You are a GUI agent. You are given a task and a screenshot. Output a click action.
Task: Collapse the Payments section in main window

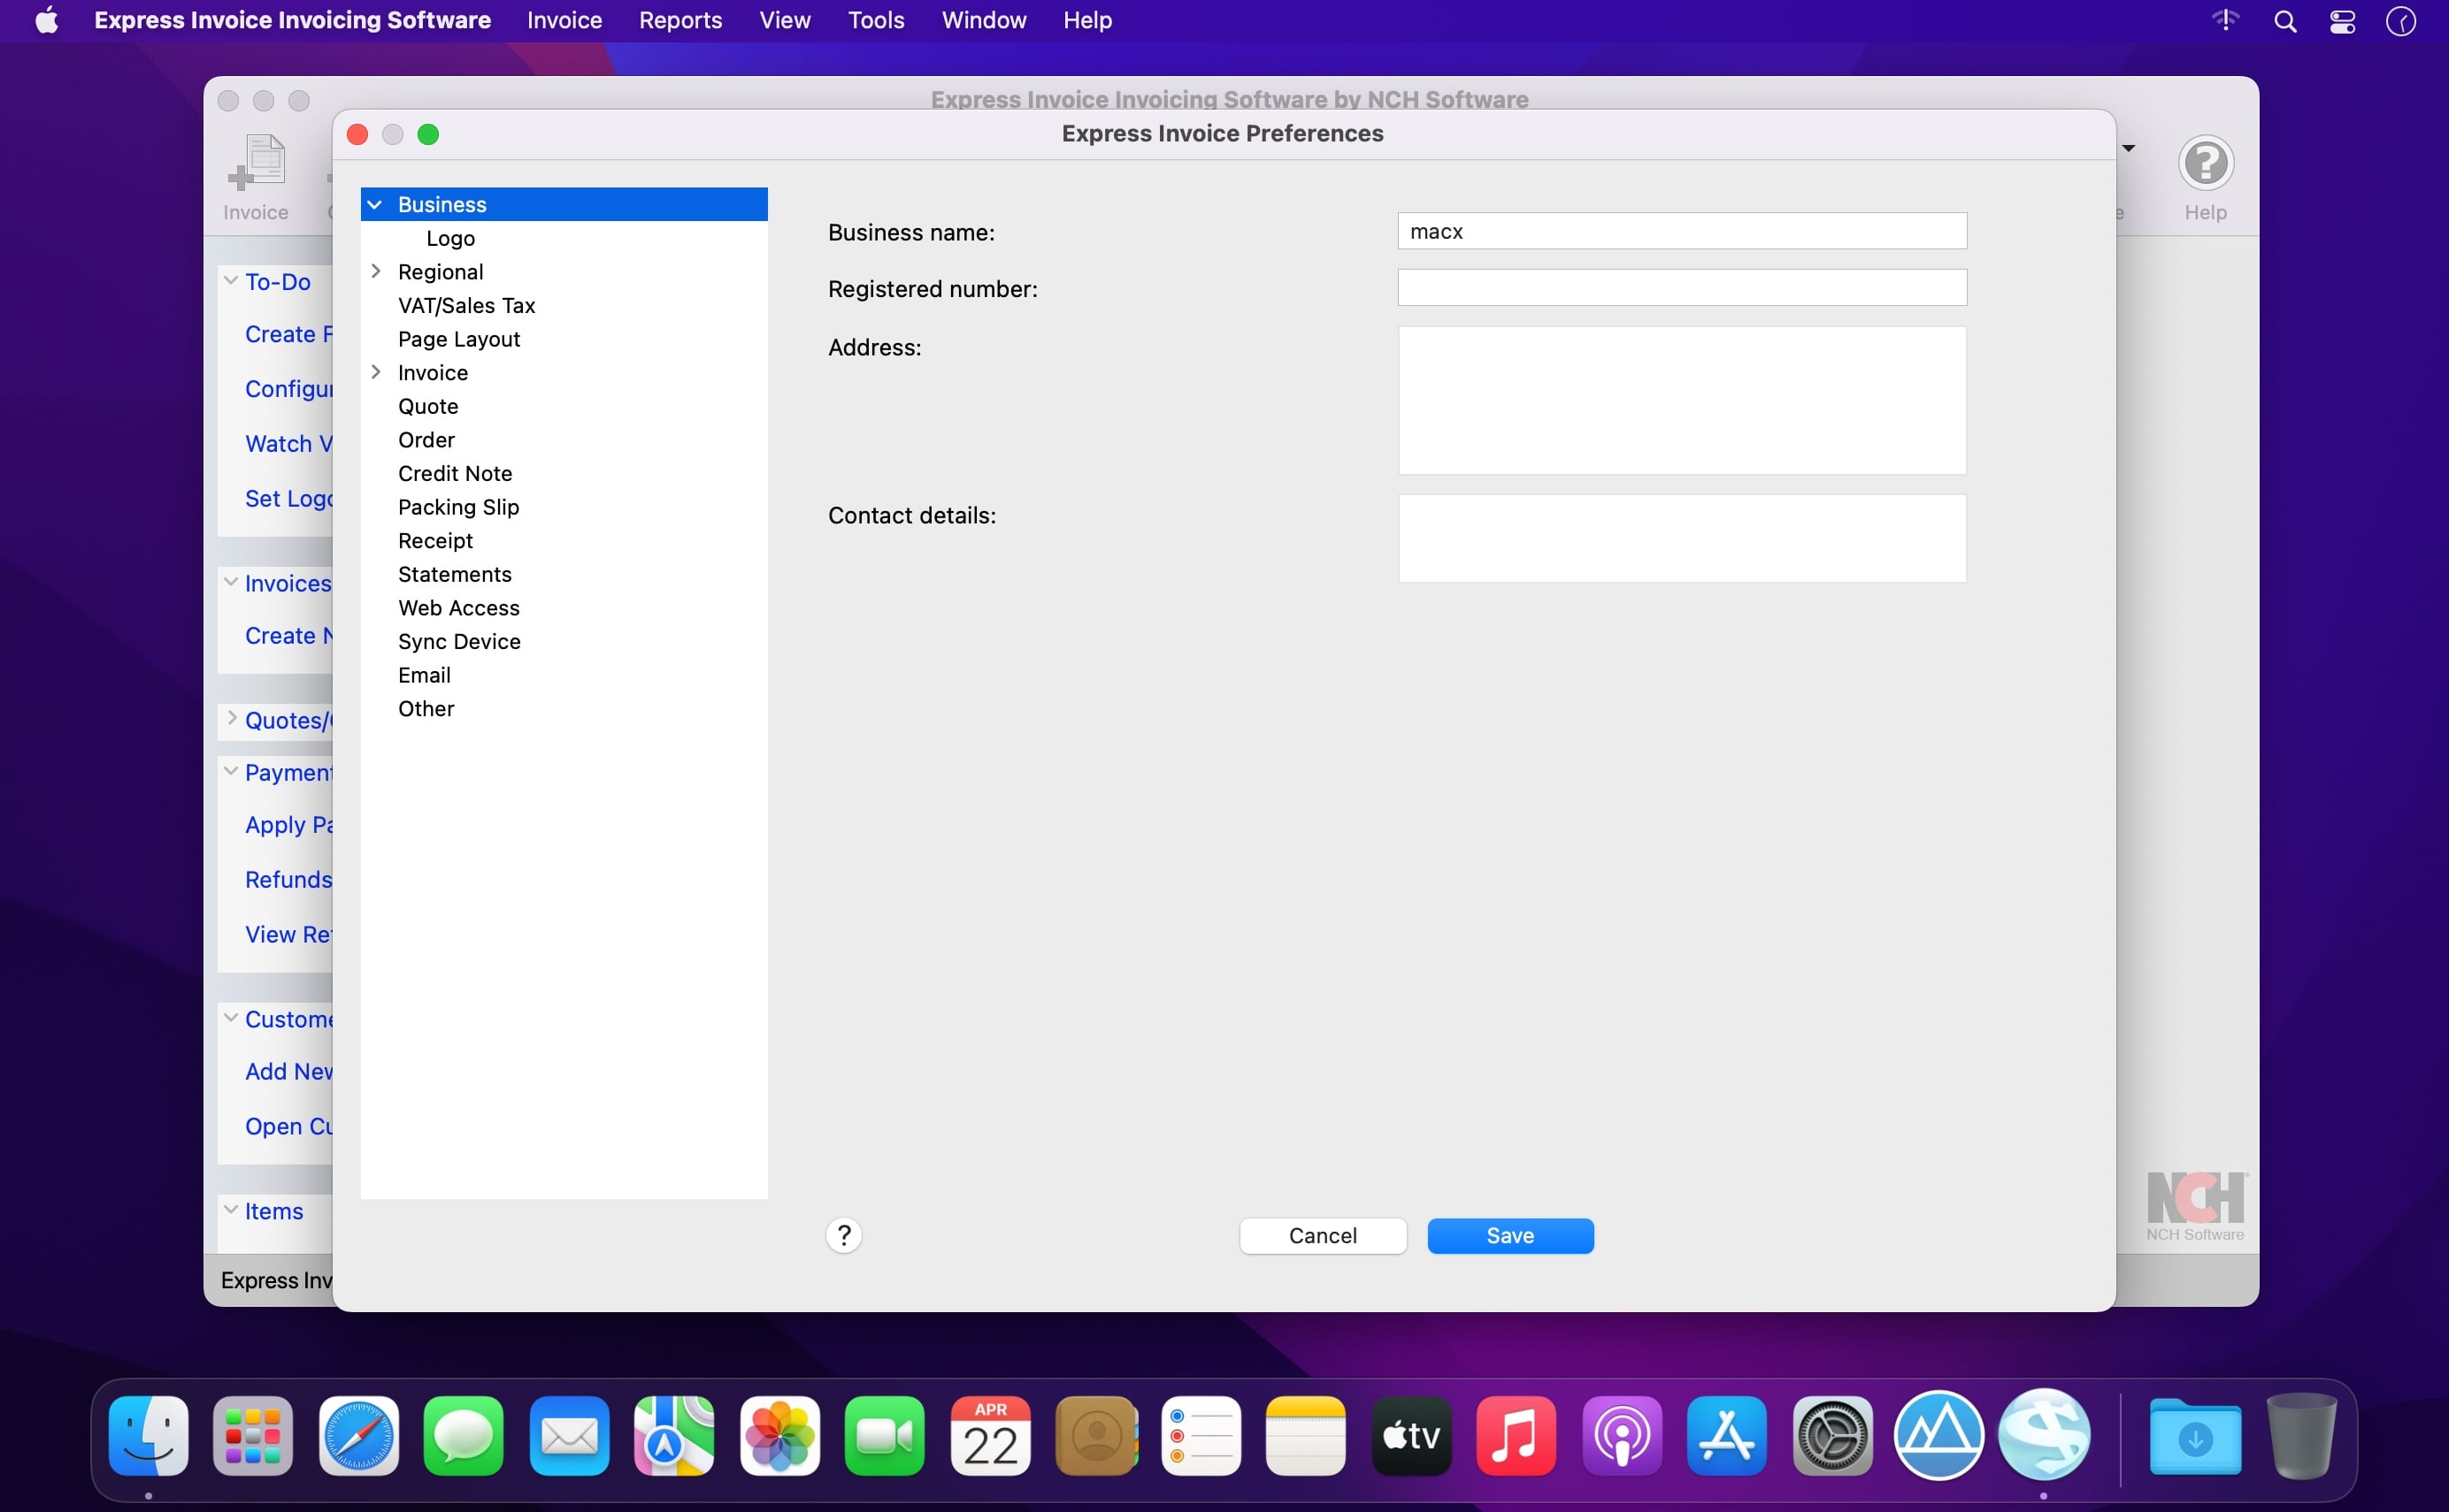[x=231, y=771]
